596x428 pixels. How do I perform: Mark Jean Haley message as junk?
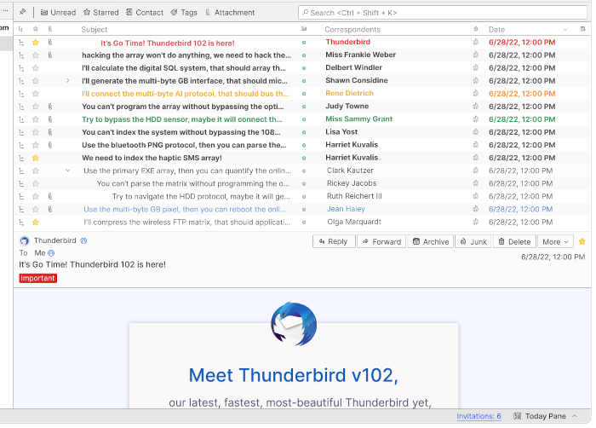tap(475, 209)
